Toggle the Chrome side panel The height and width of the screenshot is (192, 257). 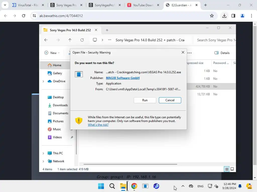tap(233, 16)
